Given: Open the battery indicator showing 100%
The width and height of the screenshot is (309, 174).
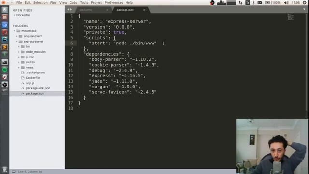Looking at the screenshot, I should click(x=273, y=3).
